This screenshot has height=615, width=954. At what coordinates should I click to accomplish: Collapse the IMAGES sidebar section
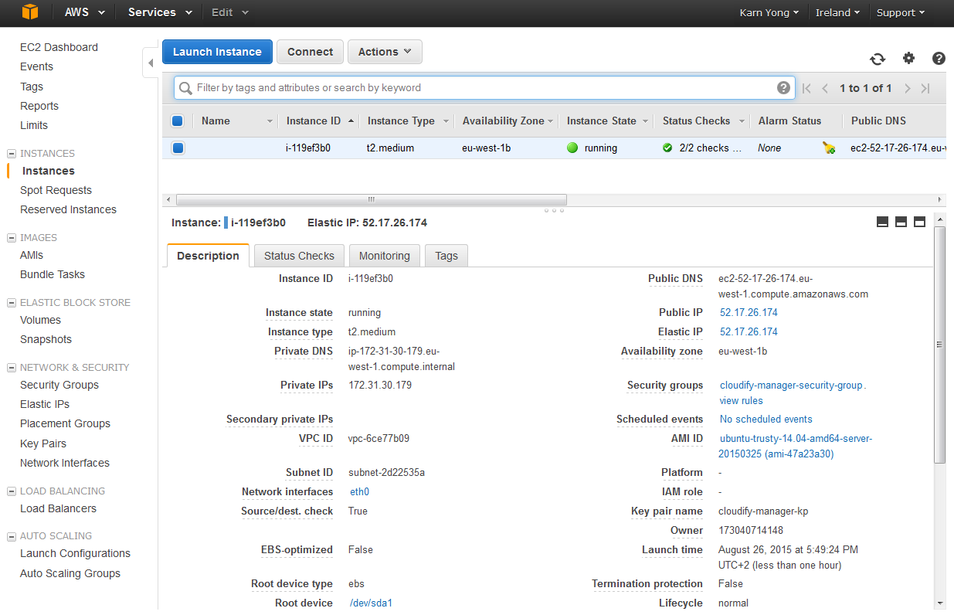point(12,237)
